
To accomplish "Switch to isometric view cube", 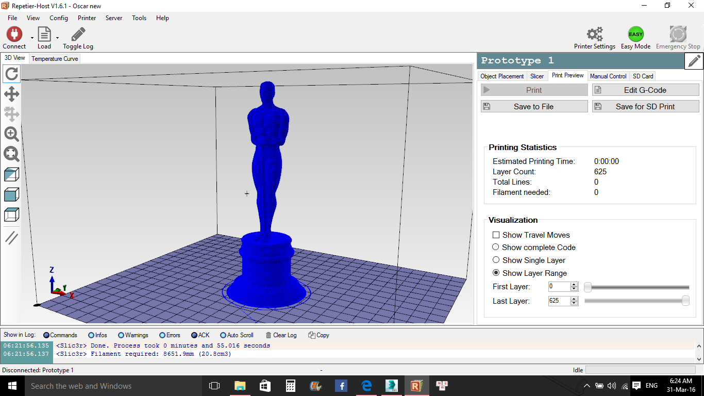I will point(11,174).
